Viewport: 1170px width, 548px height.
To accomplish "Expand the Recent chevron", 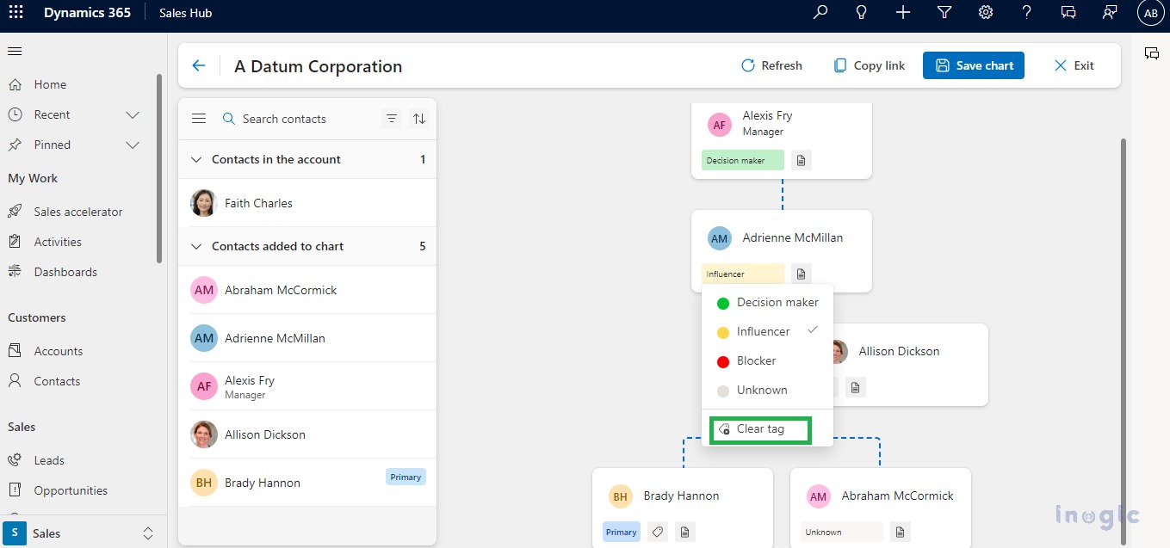I will tap(133, 114).
